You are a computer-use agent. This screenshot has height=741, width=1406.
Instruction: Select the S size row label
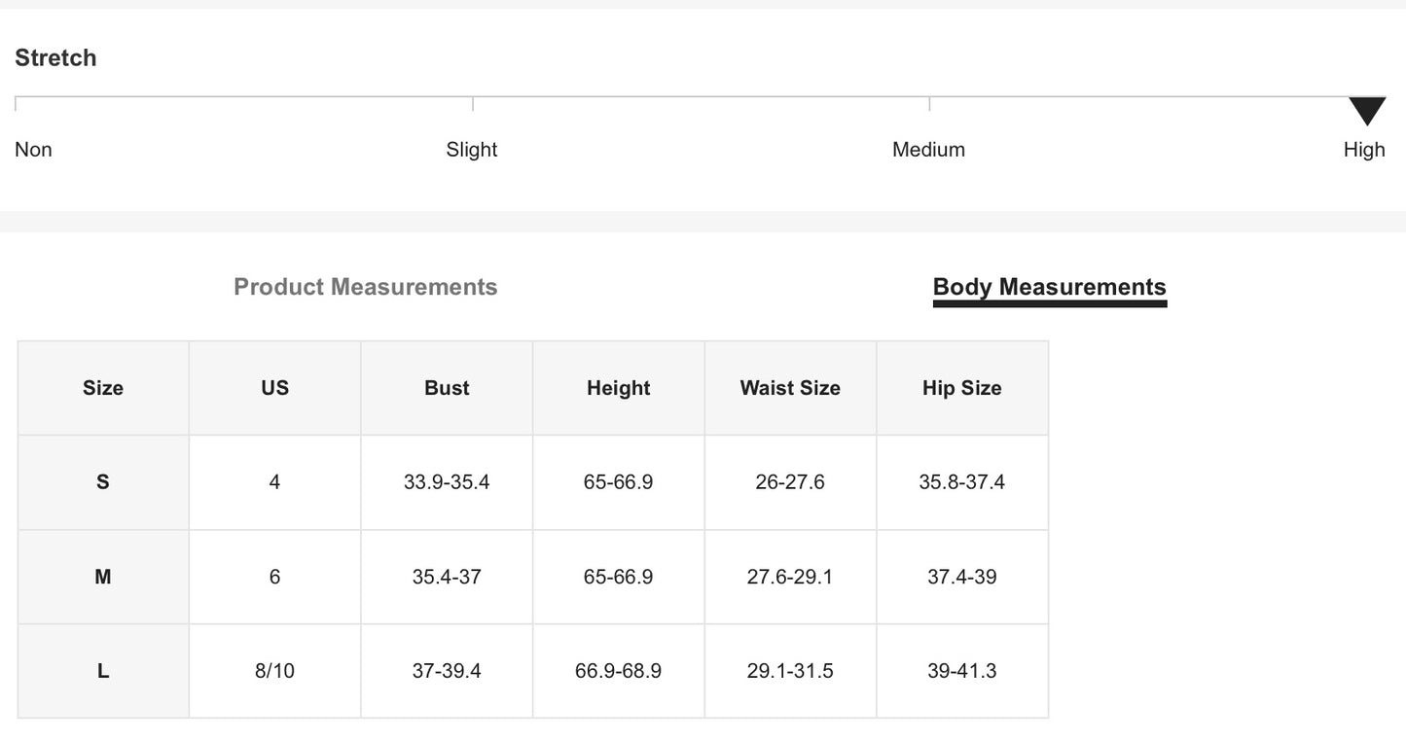click(103, 482)
